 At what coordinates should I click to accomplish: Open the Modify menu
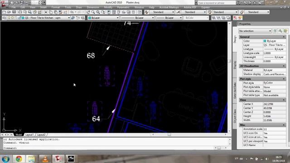pyautogui.click(x=108, y=7)
